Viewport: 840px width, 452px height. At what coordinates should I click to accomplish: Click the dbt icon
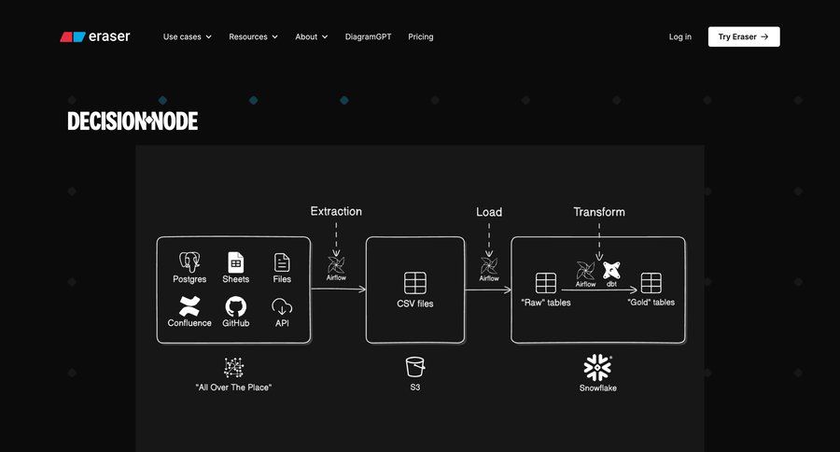pos(611,270)
